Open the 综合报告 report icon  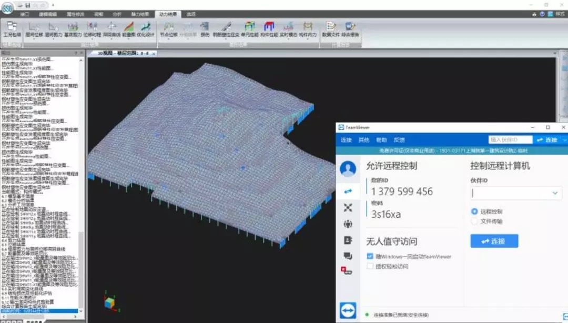point(350,28)
